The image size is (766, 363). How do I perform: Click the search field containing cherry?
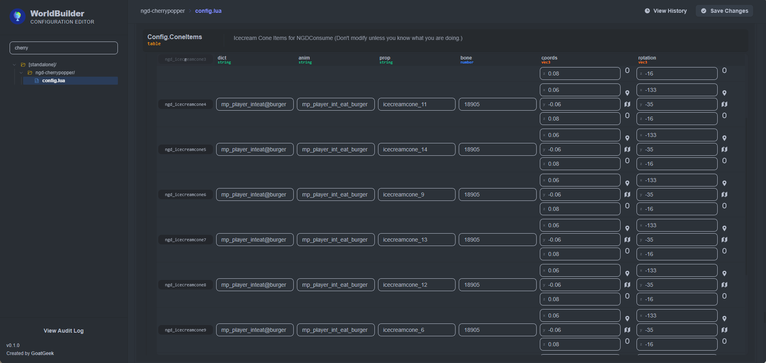pos(64,48)
